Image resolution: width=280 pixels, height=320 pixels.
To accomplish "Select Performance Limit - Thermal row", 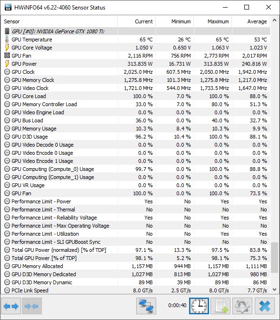I will coord(136,210).
